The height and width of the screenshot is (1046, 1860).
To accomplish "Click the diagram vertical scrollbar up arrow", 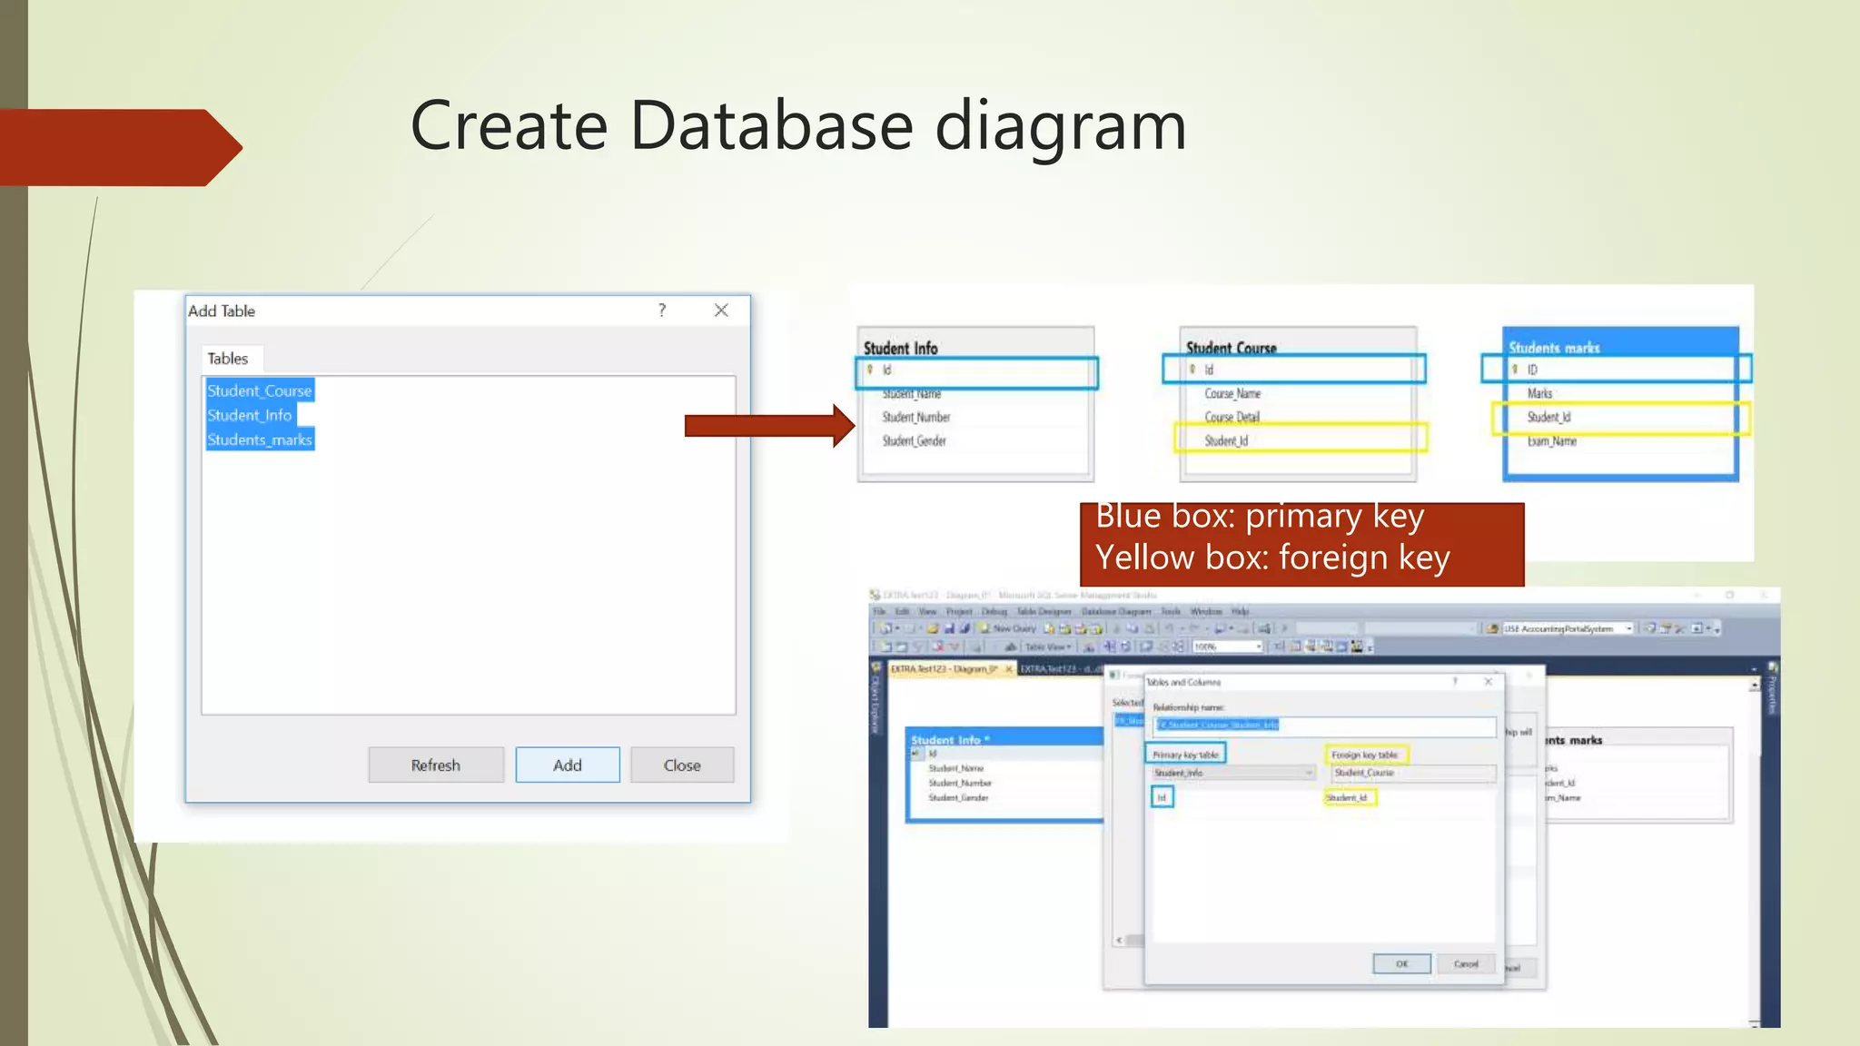I will 1755,686.
